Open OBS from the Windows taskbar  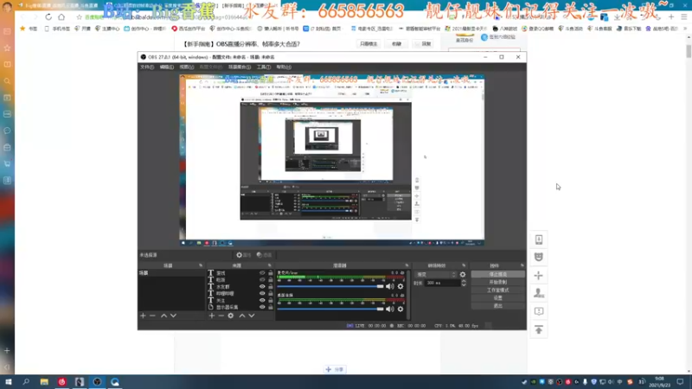(97, 382)
